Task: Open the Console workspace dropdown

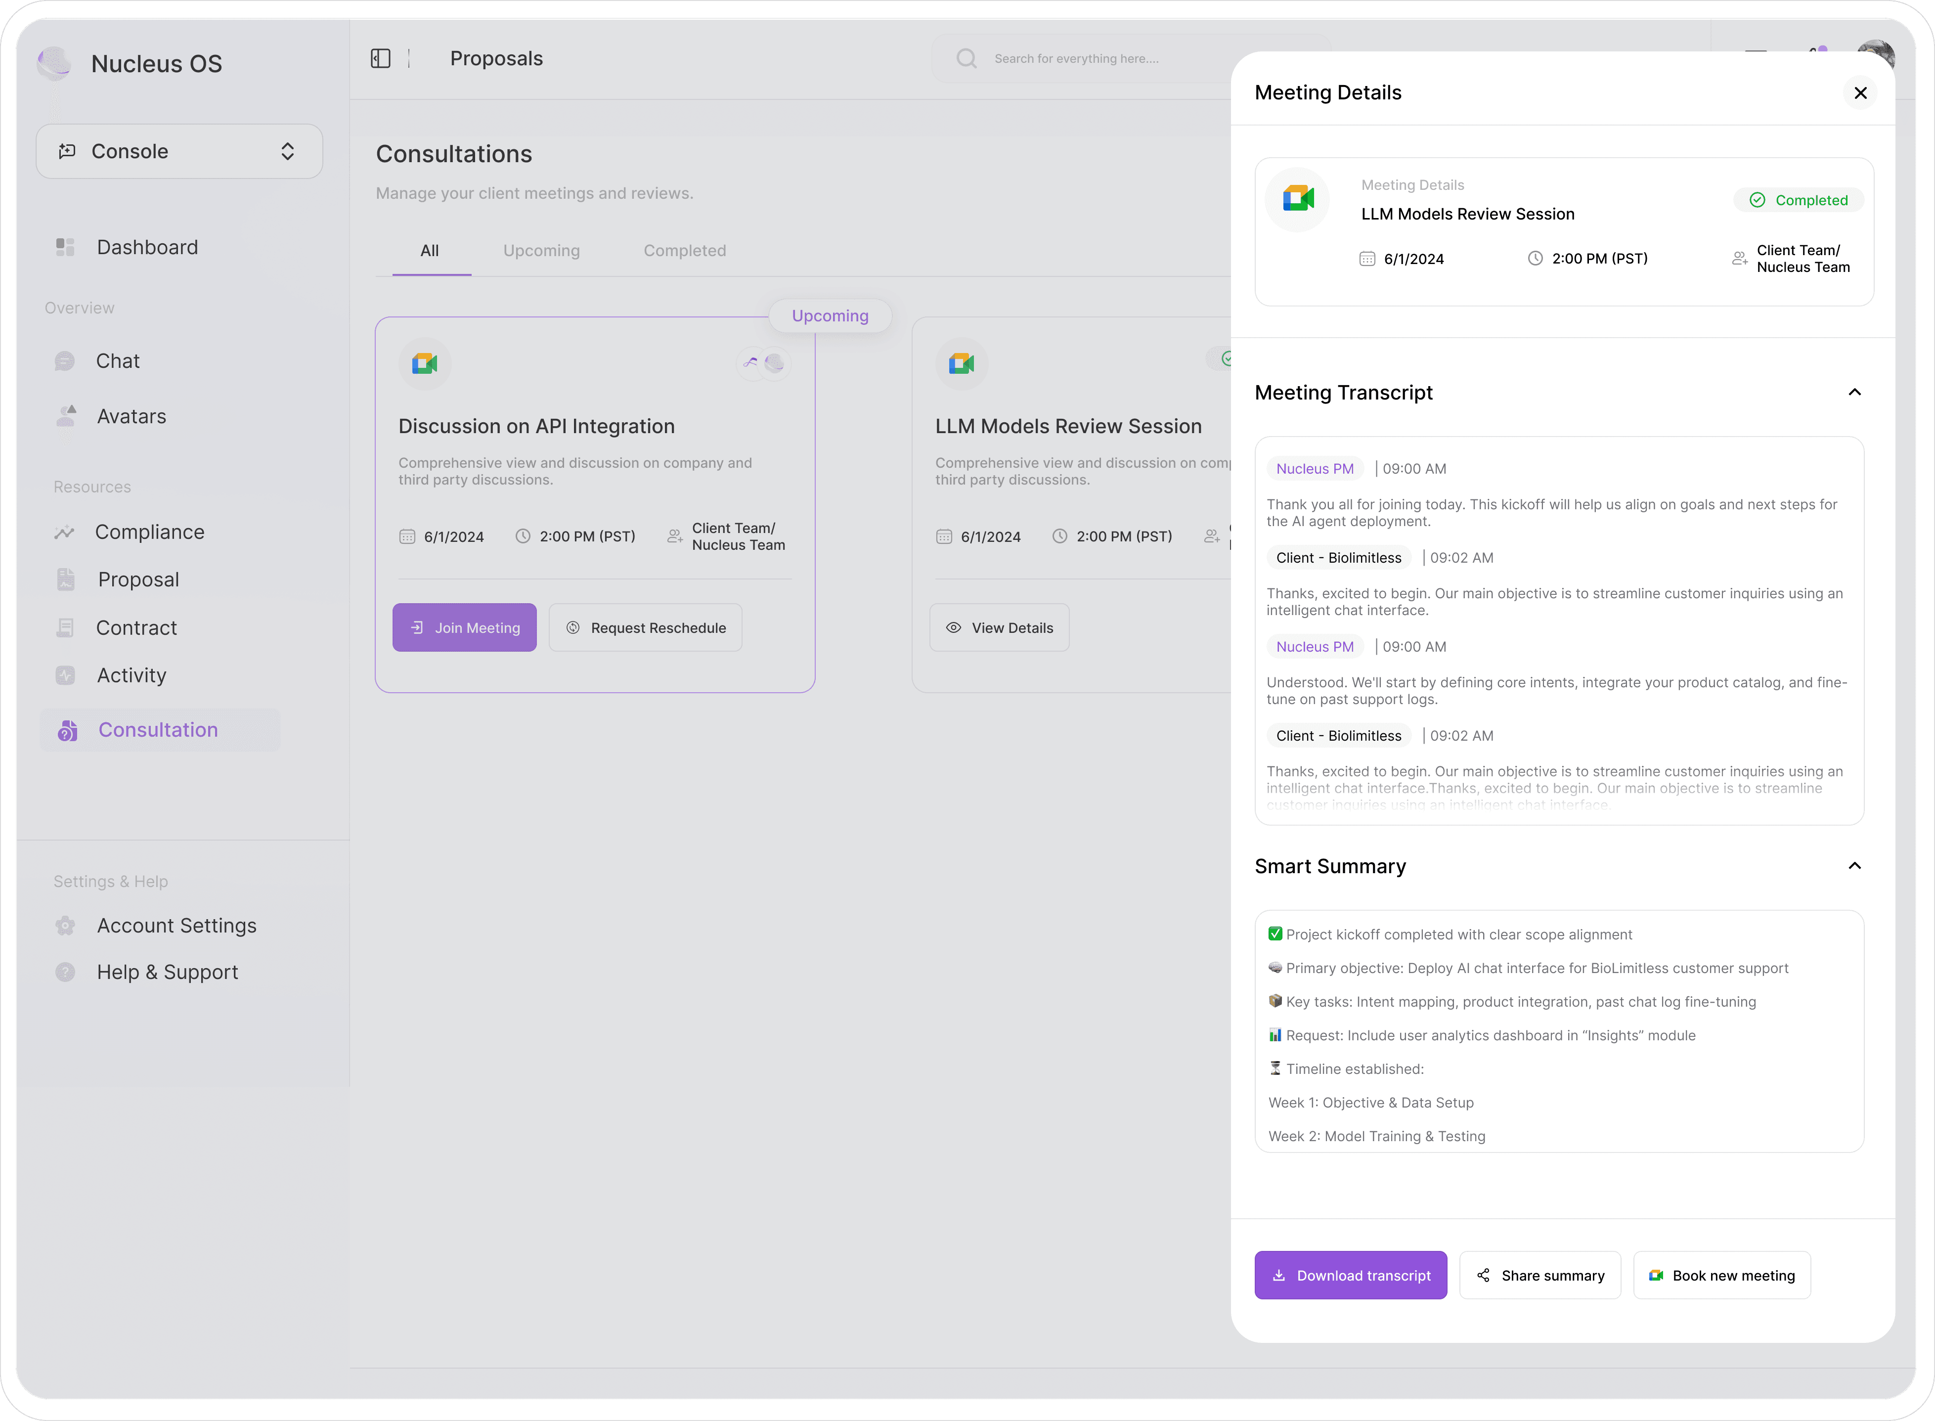Action: click(x=179, y=151)
